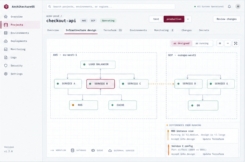Click the External Service cloud legend icon

click(x=110, y=150)
